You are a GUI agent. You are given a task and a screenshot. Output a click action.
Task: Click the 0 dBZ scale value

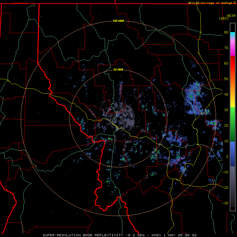tap(227, 157)
